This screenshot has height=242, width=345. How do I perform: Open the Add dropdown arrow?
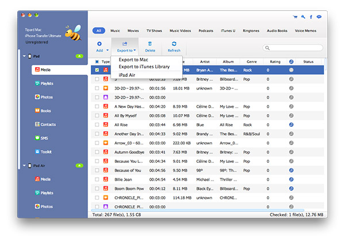pos(108,50)
